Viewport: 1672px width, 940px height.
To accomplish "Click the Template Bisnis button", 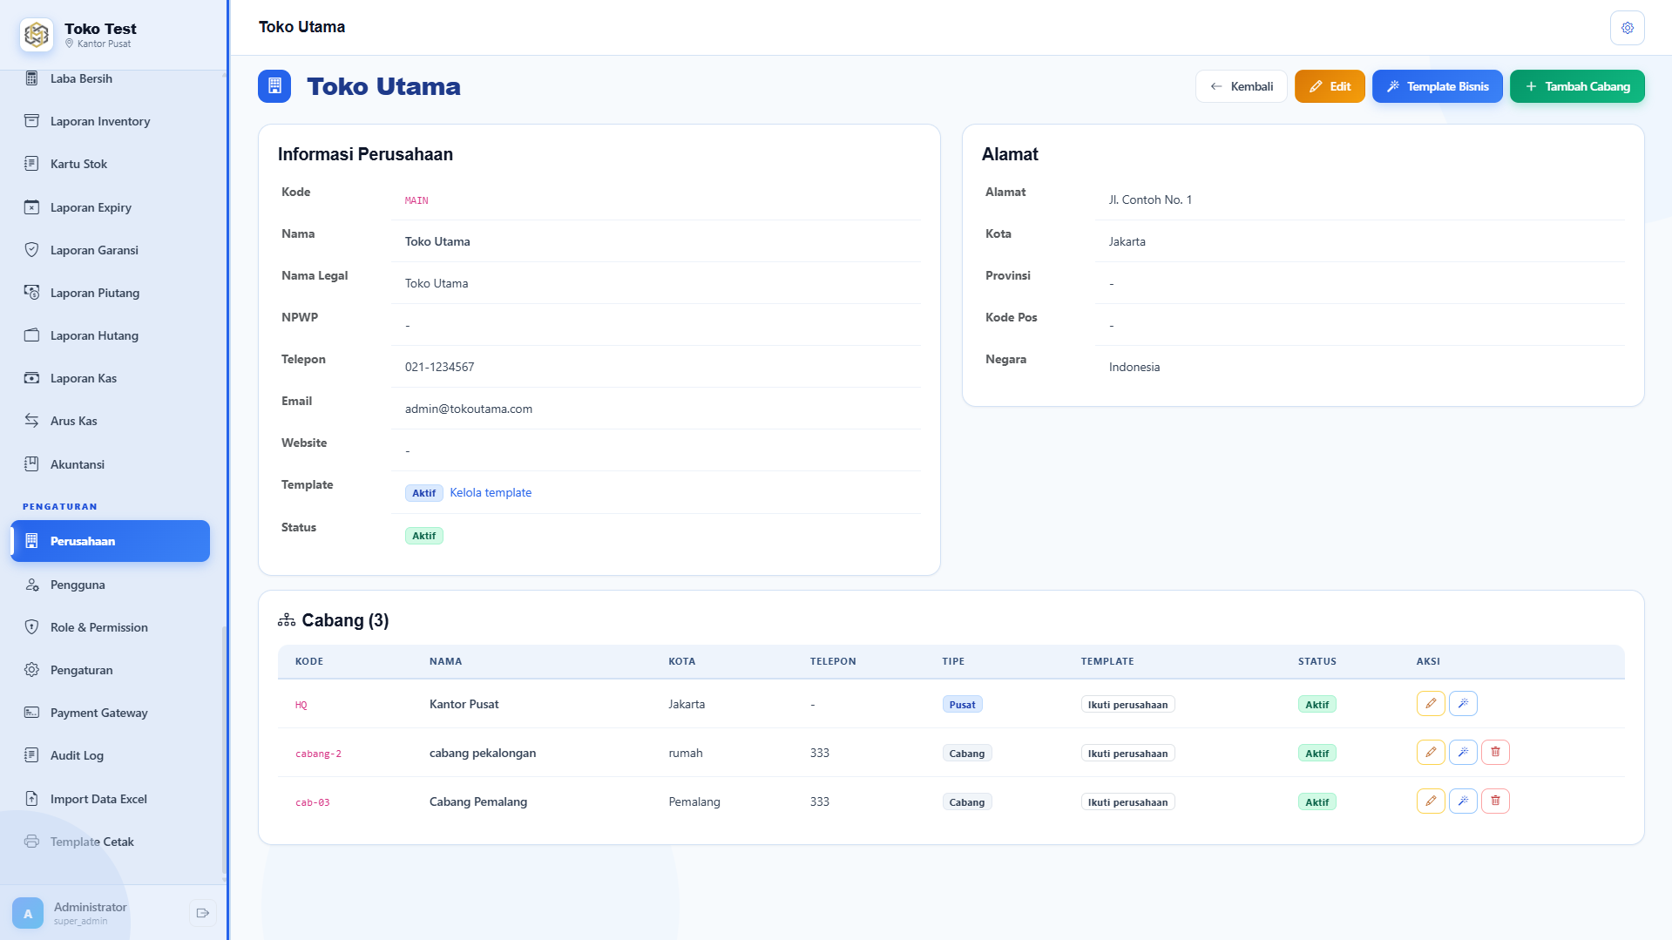I will point(1437,86).
